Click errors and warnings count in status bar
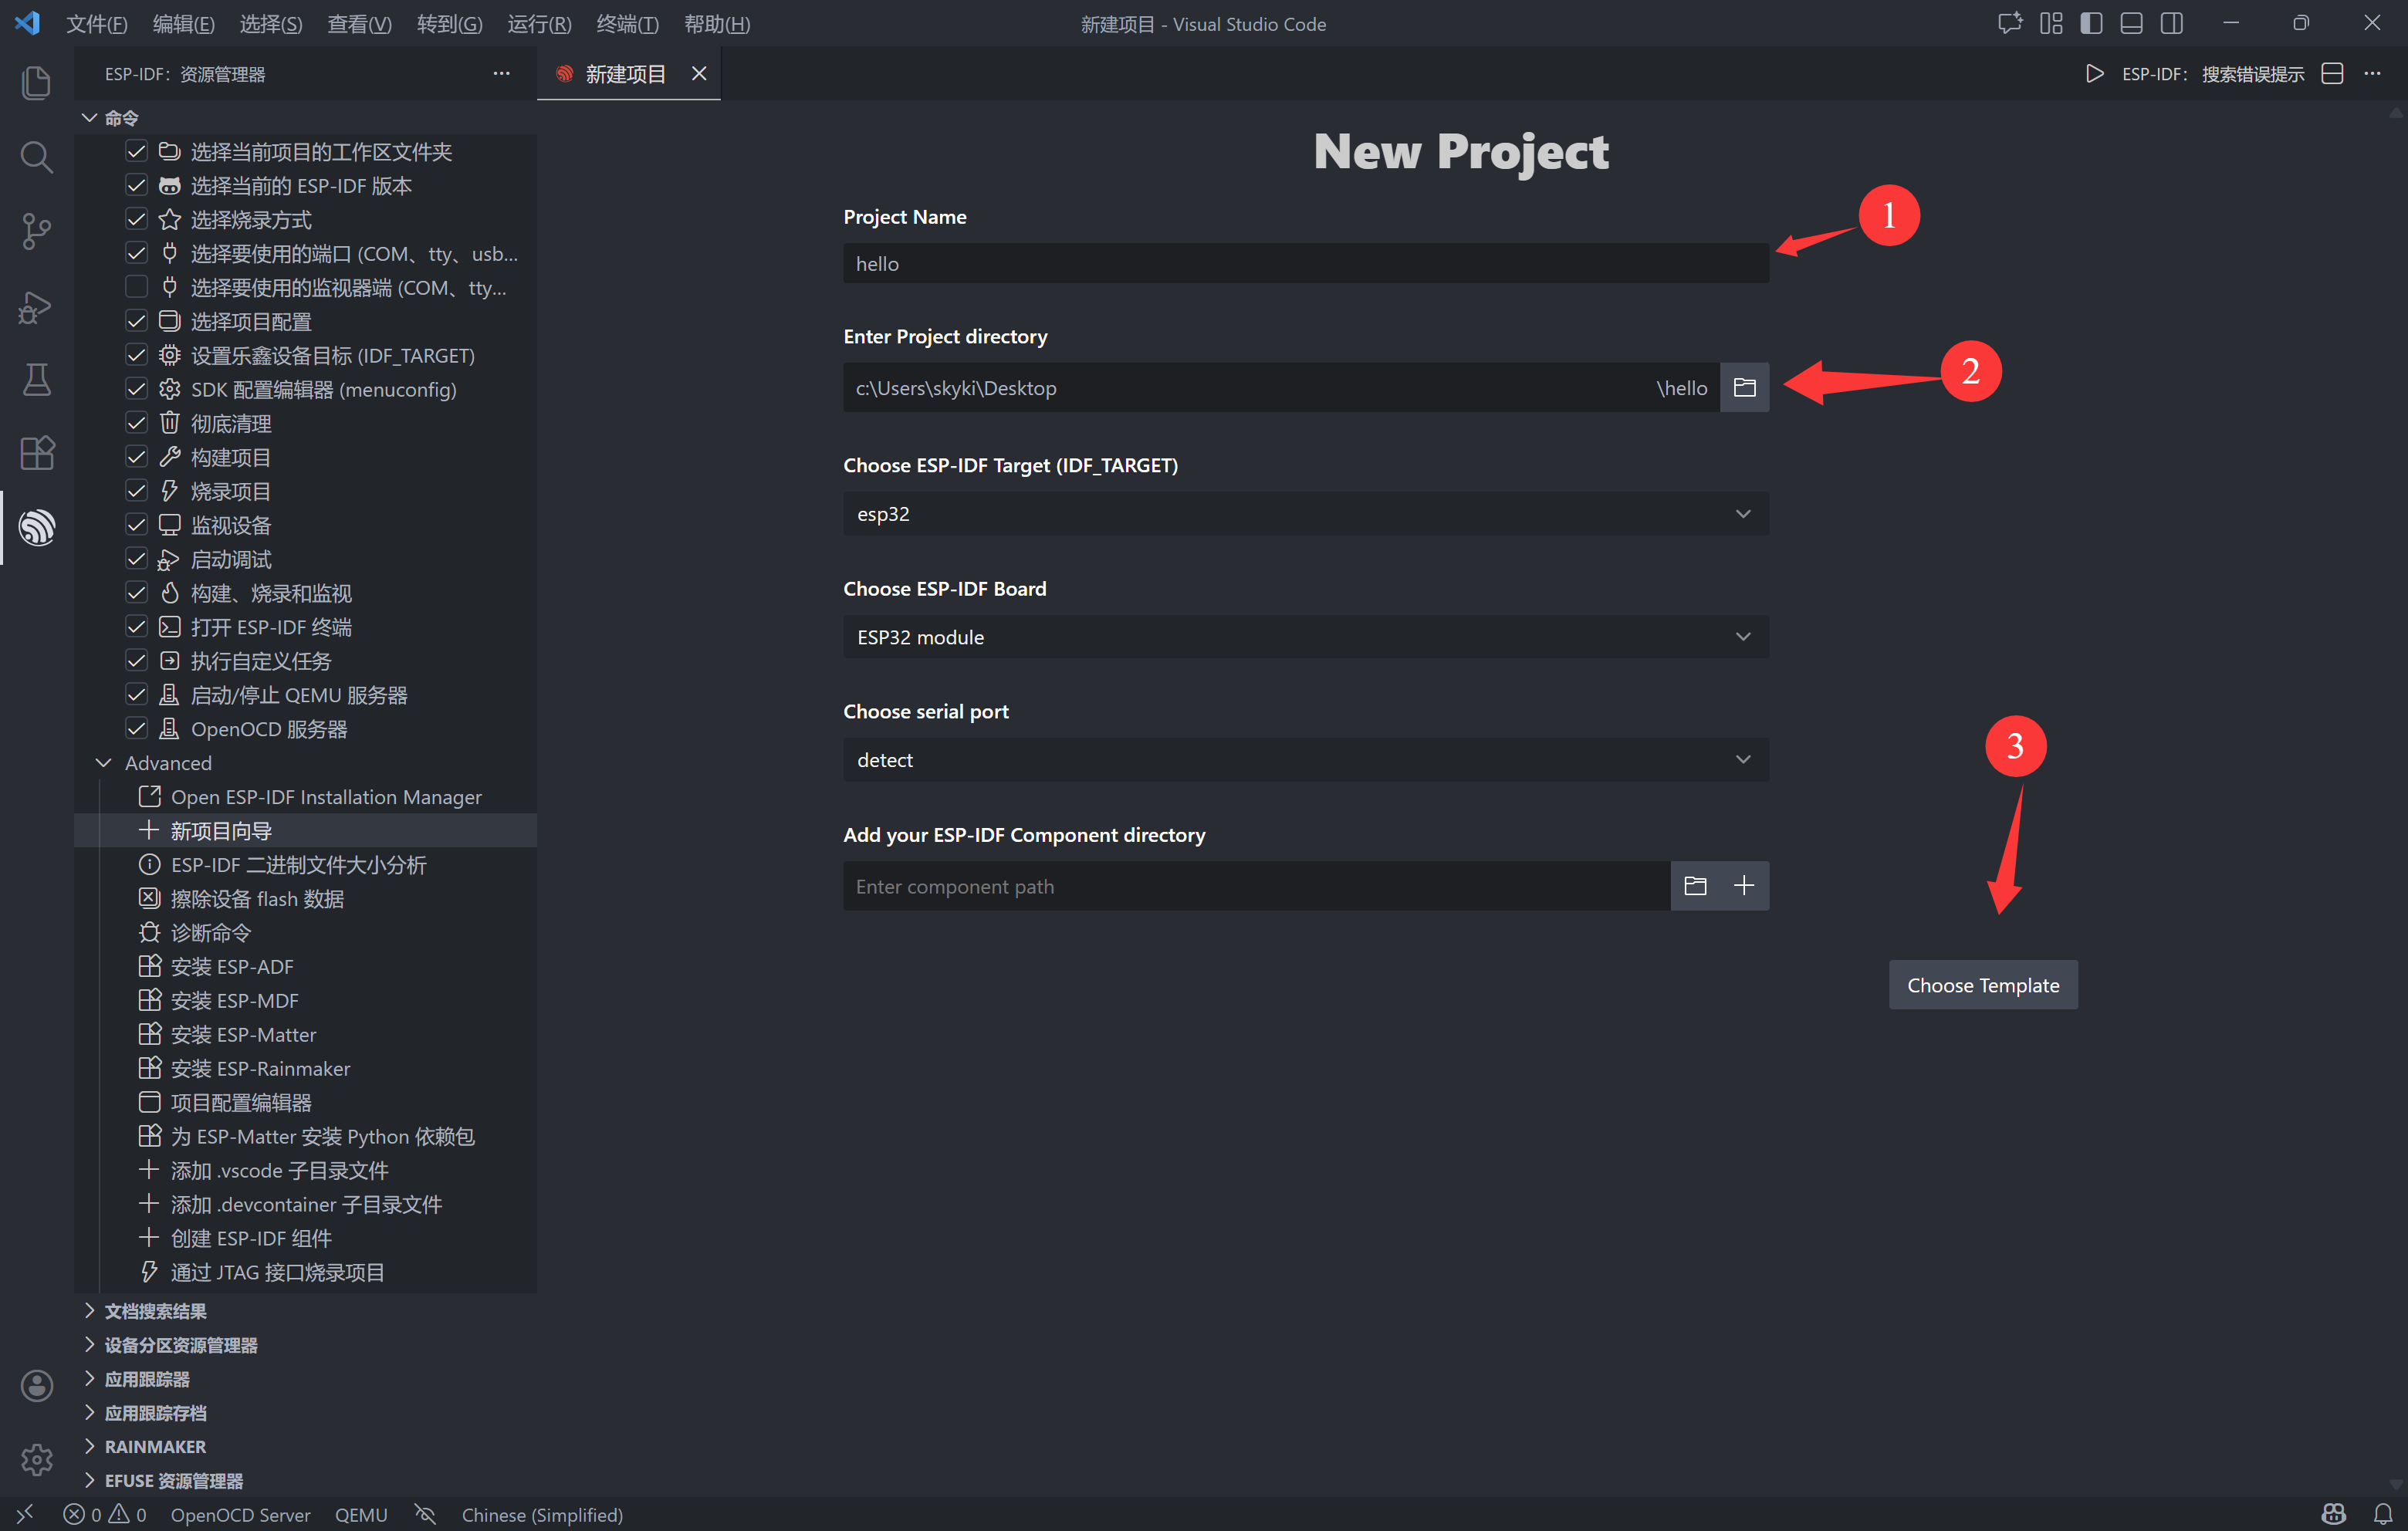This screenshot has width=2408, height=1531. 104,1514
